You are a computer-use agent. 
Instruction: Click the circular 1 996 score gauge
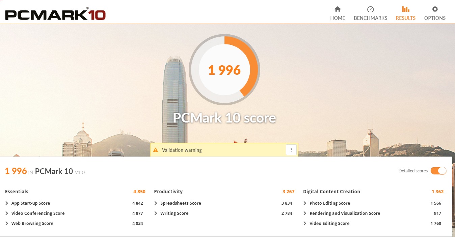(224, 70)
